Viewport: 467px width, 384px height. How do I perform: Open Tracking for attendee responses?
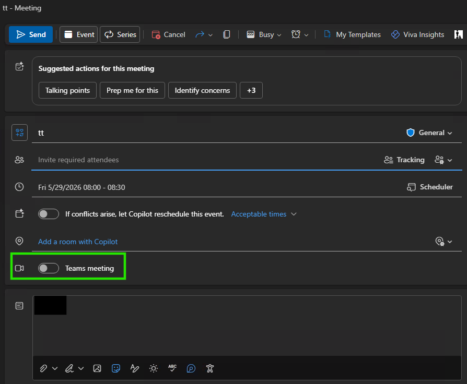pos(404,160)
